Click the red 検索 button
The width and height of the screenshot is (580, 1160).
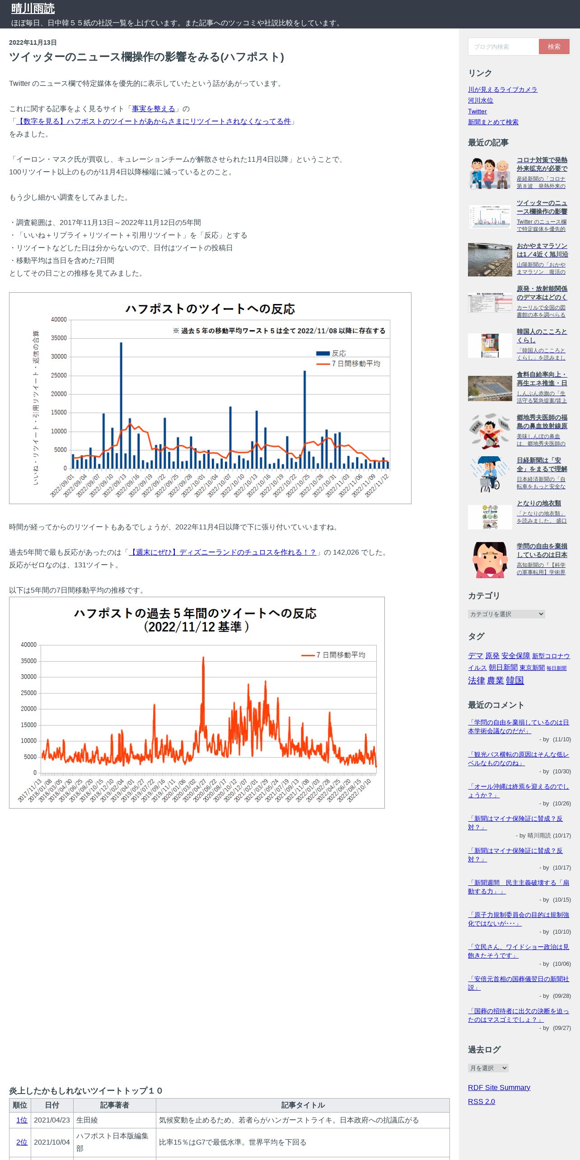tap(554, 47)
